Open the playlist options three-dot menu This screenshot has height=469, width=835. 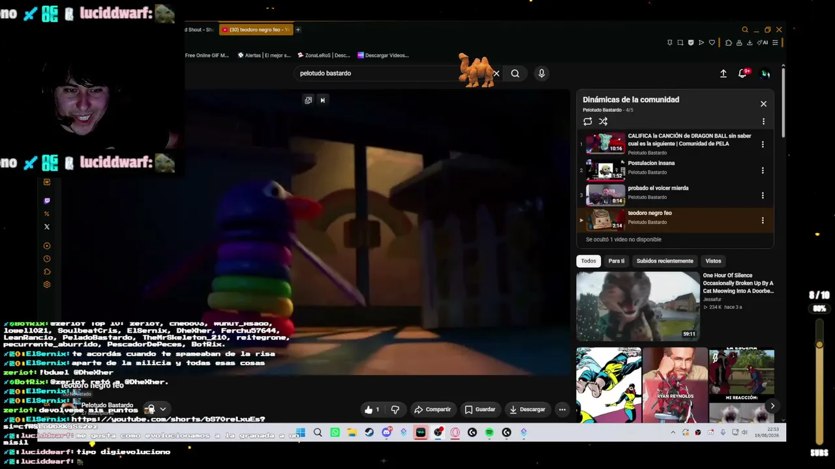tap(763, 122)
